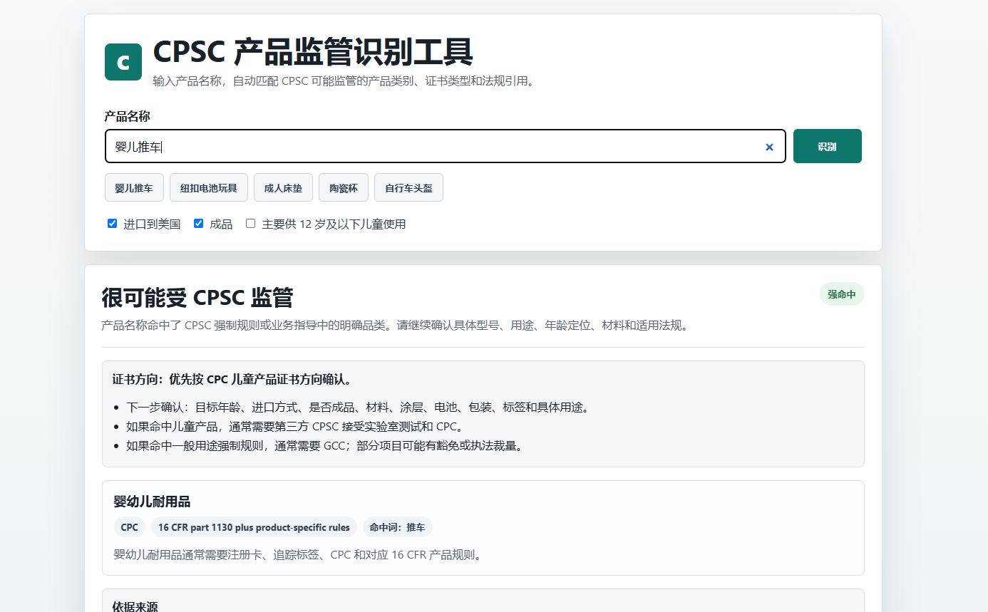Image resolution: width=988 pixels, height=612 pixels.
Task: Click the 产品名称 field label
Action: [x=127, y=116]
